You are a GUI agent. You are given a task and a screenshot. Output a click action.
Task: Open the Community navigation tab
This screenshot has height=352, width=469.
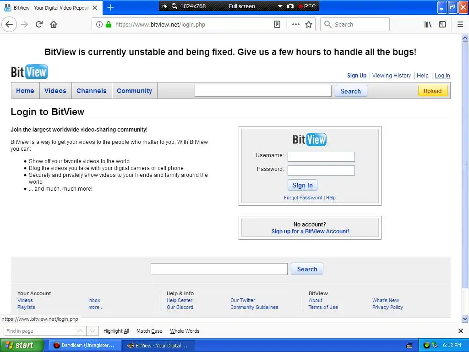tap(134, 91)
